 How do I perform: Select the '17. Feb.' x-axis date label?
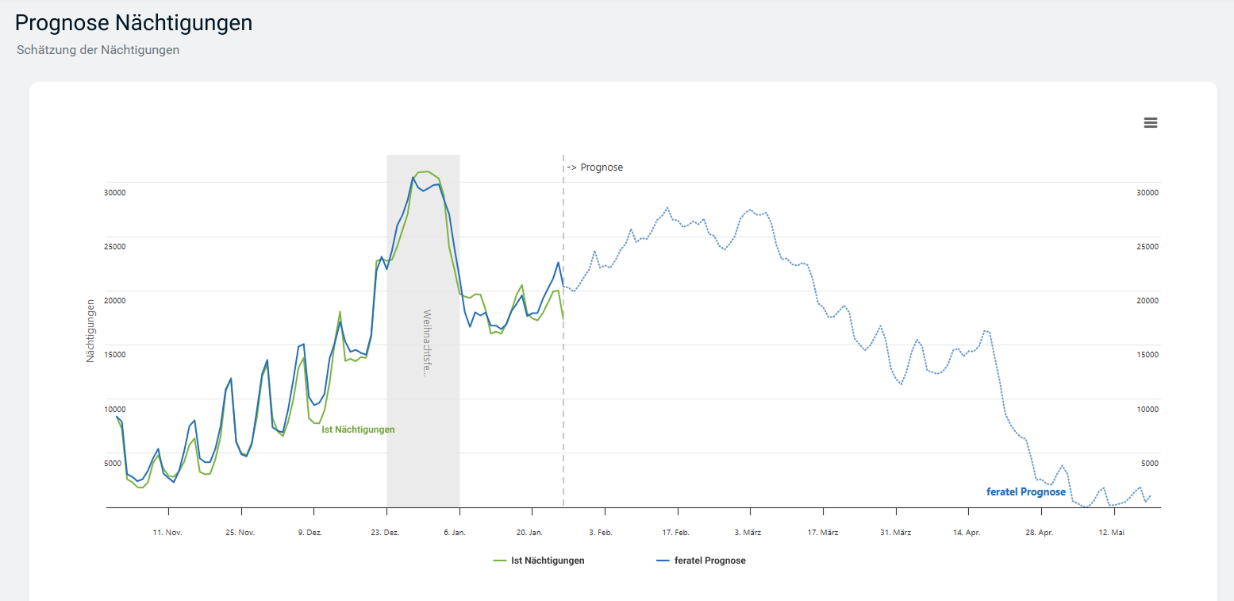pos(676,532)
